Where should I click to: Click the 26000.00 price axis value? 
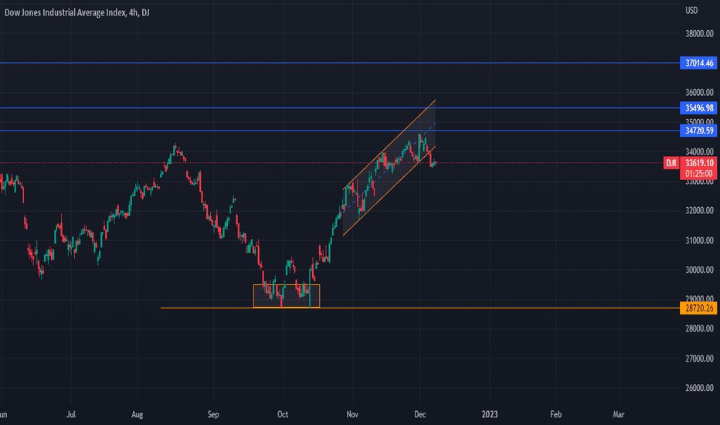point(699,388)
